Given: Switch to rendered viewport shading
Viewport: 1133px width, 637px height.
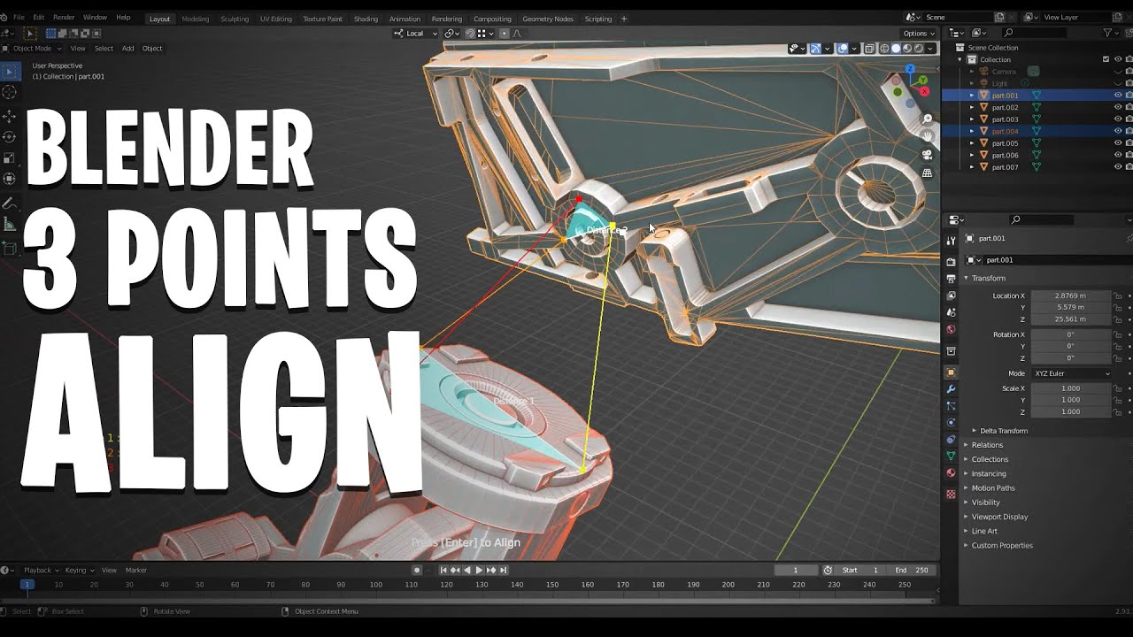Looking at the screenshot, I should (x=919, y=49).
